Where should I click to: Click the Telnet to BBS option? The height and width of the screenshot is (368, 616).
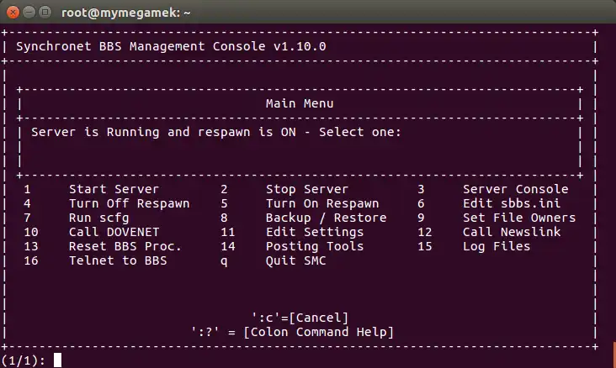pos(118,260)
